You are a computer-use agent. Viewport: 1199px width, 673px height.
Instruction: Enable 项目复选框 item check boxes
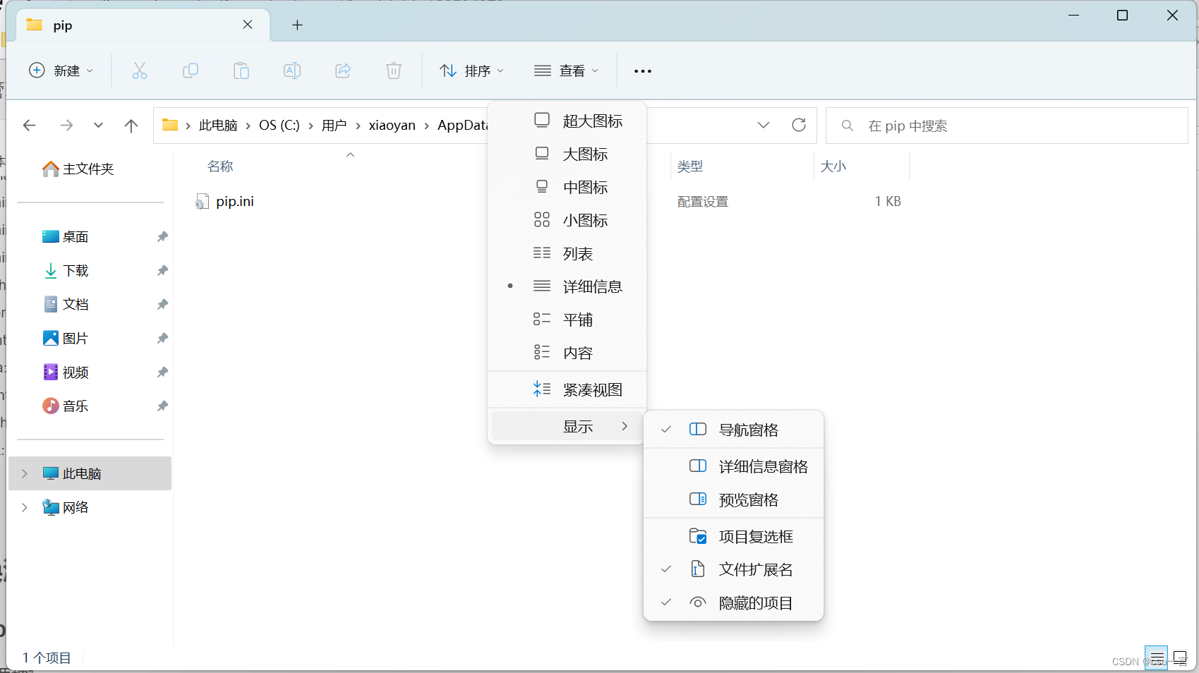[x=734, y=537]
